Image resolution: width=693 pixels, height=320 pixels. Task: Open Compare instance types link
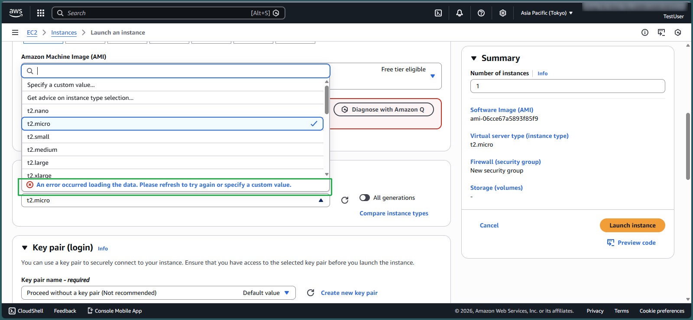394,213
